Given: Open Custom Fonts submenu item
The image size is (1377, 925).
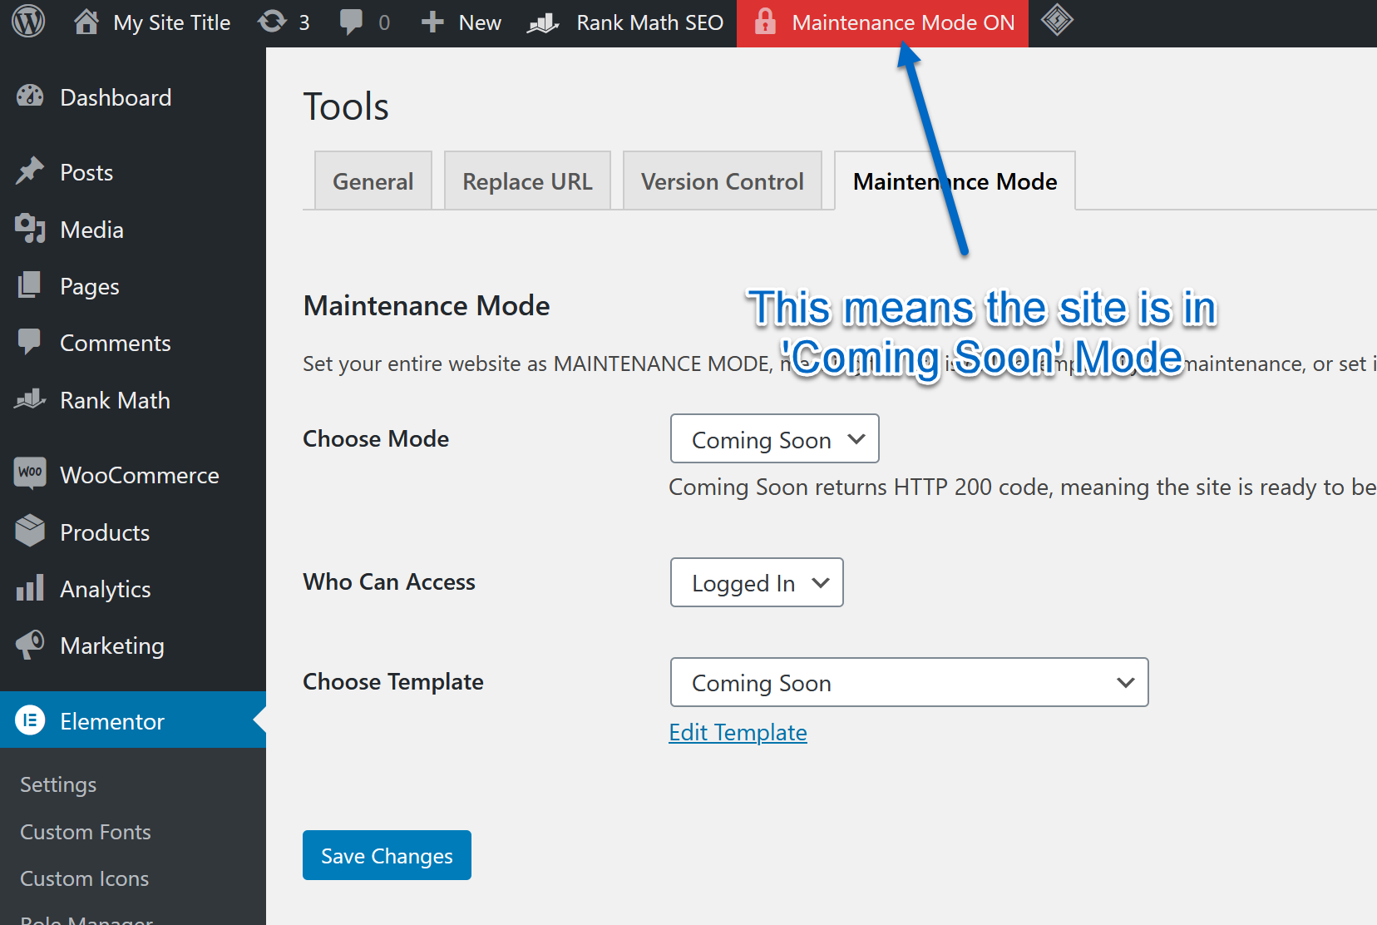Looking at the screenshot, I should pos(86,832).
